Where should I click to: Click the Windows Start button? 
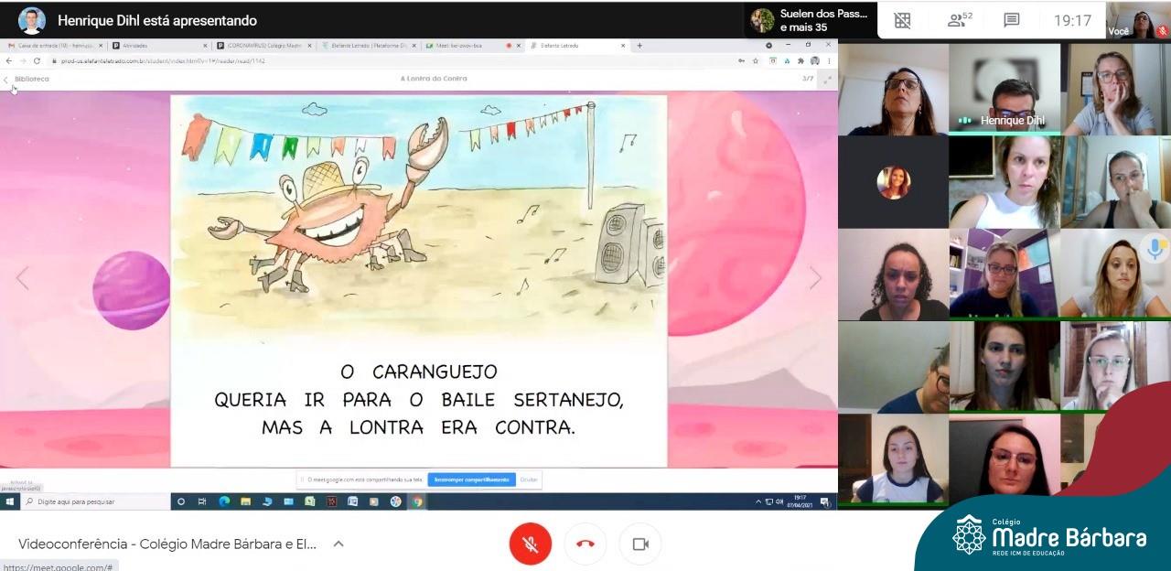point(11,501)
